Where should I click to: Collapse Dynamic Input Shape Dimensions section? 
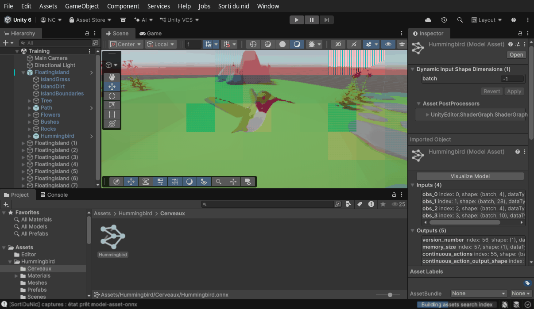point(413,69)
